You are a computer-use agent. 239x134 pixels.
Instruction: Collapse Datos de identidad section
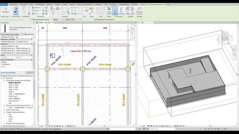[32, 60]
